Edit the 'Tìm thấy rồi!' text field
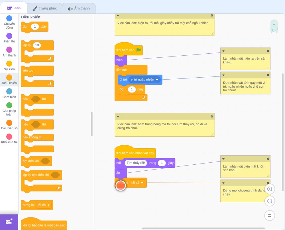 click(136, 163)
